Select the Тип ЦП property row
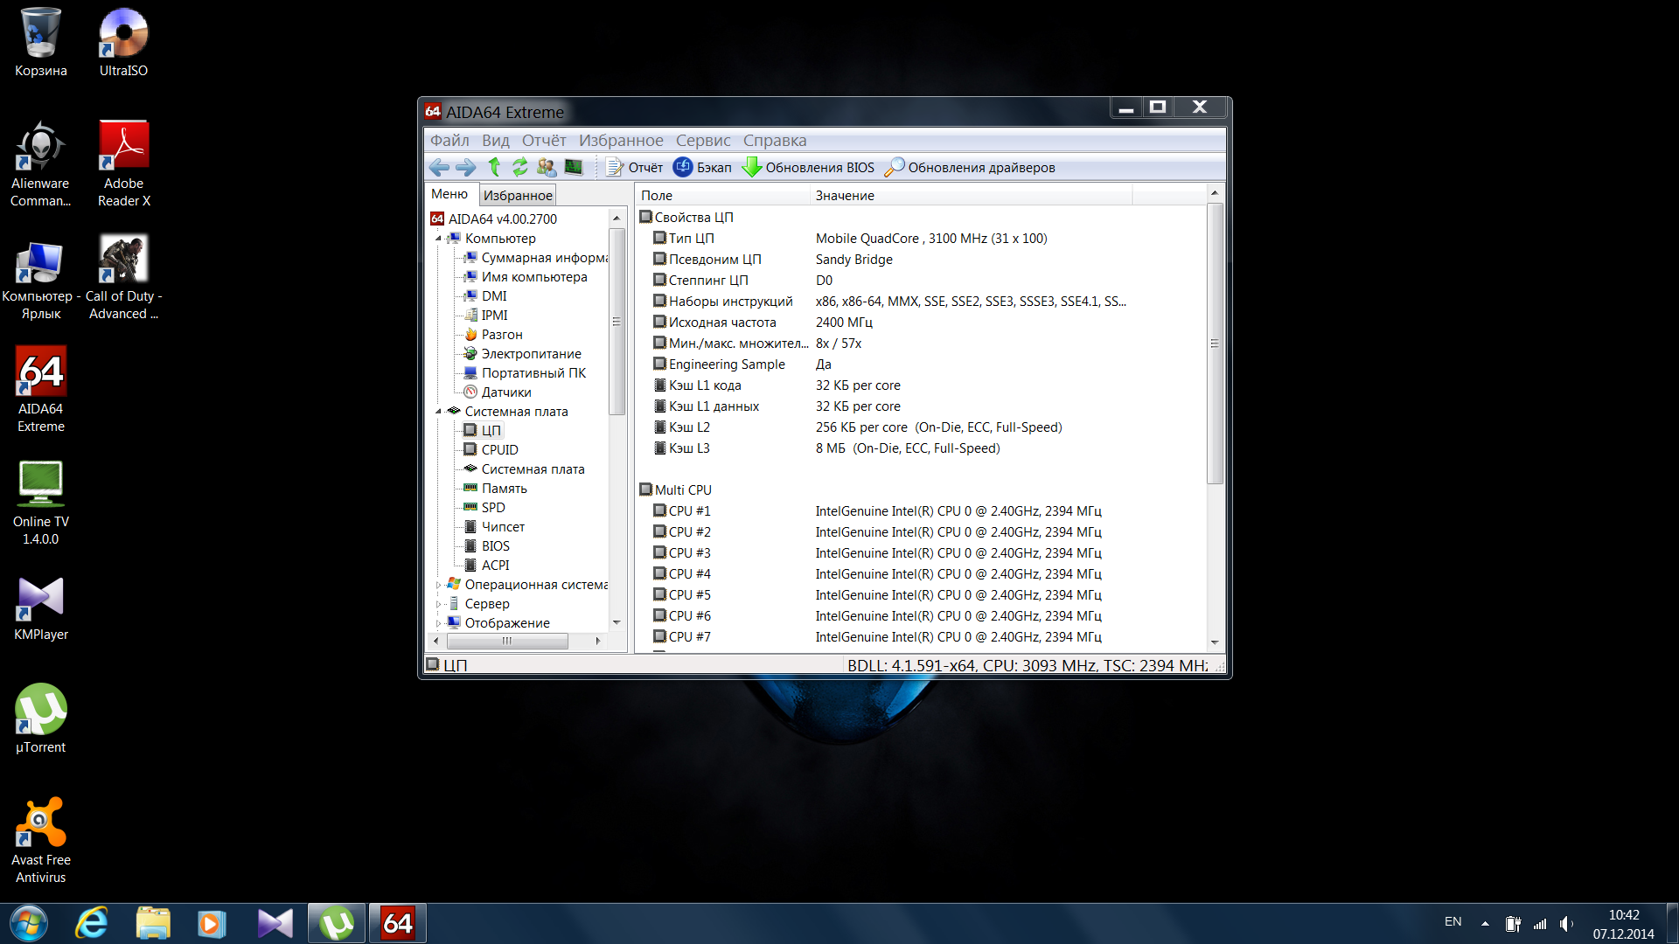This screenshot has width=1679, height=944. coord(922,239)
